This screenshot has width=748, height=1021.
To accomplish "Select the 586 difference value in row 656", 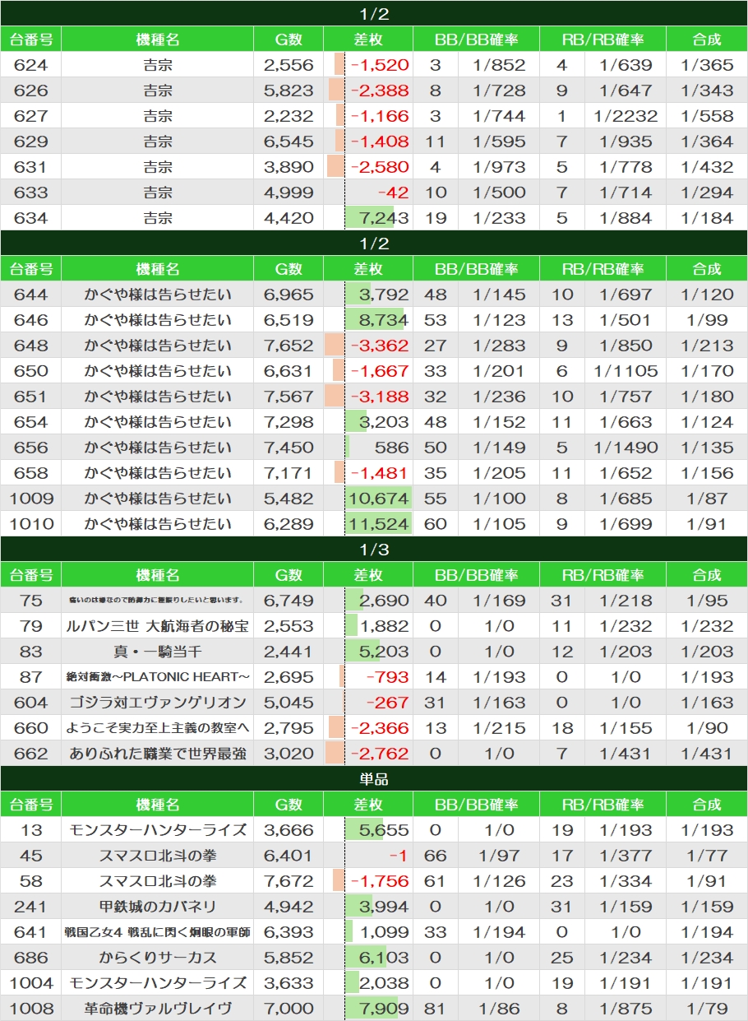I will tap(390, 448).
